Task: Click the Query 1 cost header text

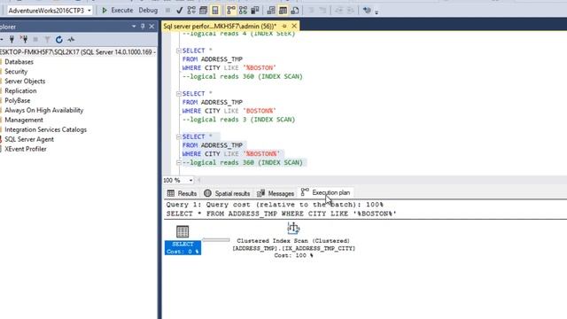Action: [x=275, y=205]
